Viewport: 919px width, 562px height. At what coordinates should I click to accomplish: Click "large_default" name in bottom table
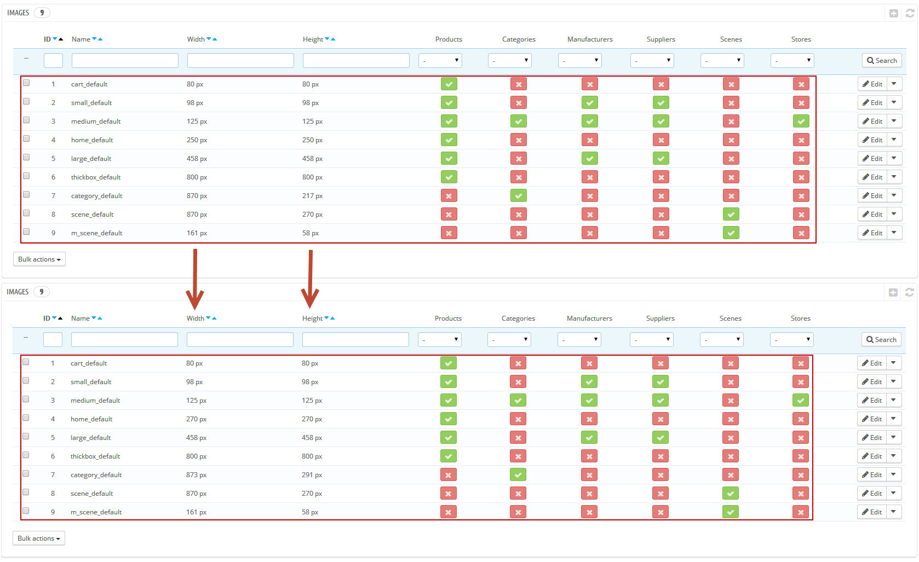coord(90,438)
